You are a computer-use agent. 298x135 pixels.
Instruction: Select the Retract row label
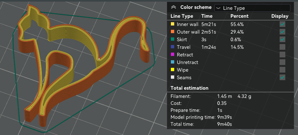tap(185, 55)
